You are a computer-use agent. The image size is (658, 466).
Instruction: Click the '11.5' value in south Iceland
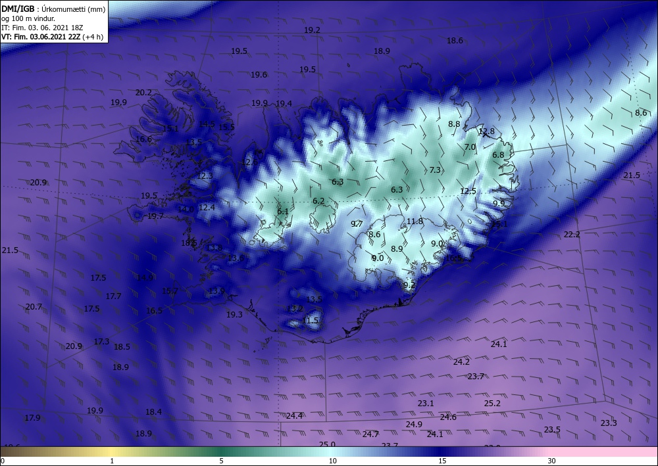click(x=311, y=321)
